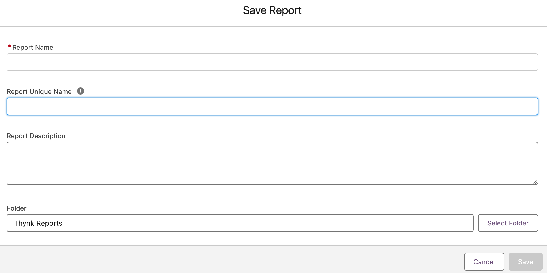Click inside the Report Unique Name field
The image size is (547, 273).
[x=272, y=106]
